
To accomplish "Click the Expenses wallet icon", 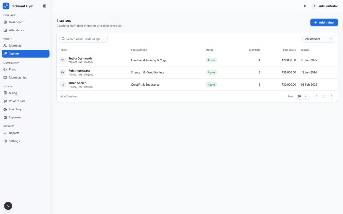I will coord(5,117).
